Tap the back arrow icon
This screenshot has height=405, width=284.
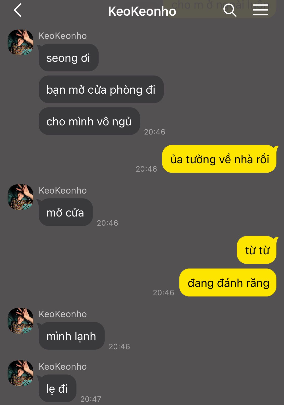click(x=17, y=11)
